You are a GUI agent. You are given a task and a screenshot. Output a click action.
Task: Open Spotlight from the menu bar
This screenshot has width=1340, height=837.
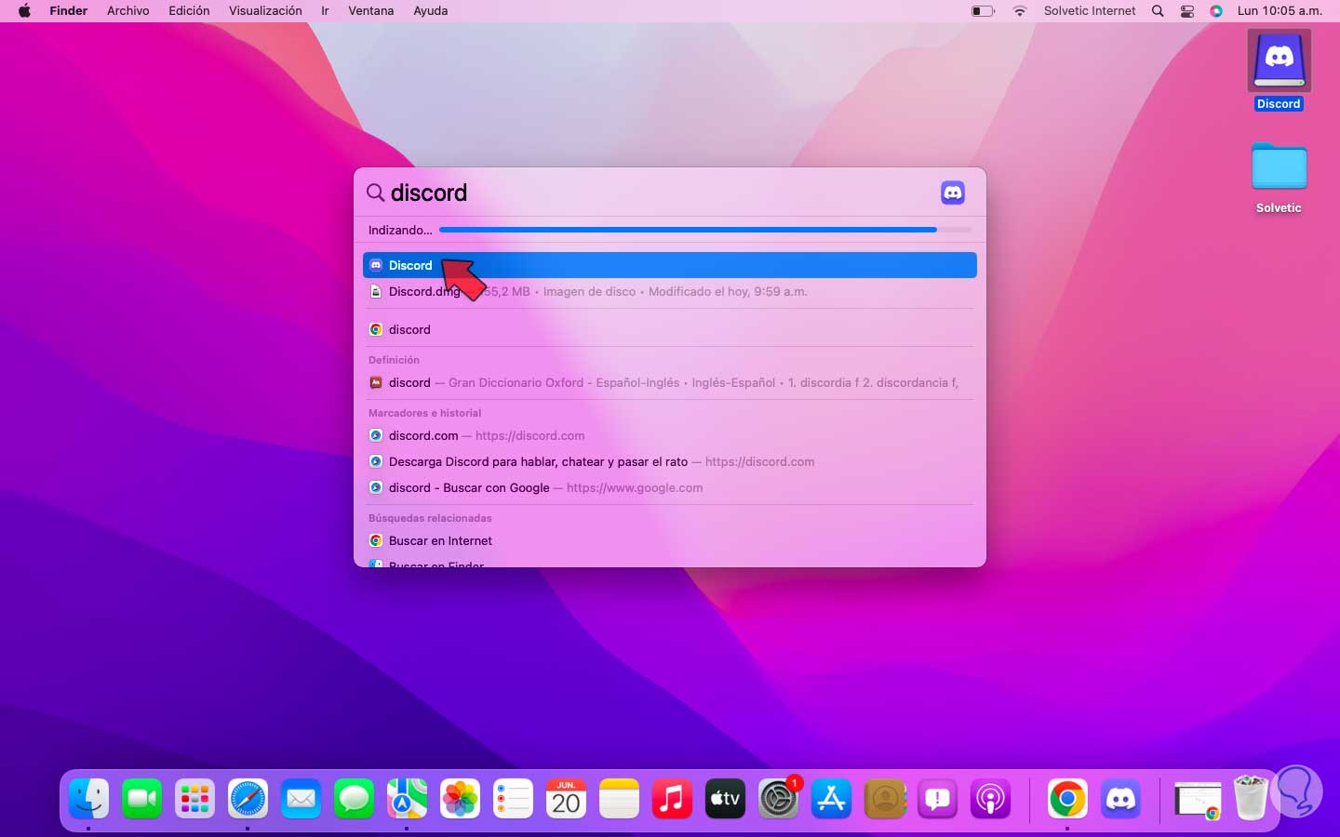1158,11
